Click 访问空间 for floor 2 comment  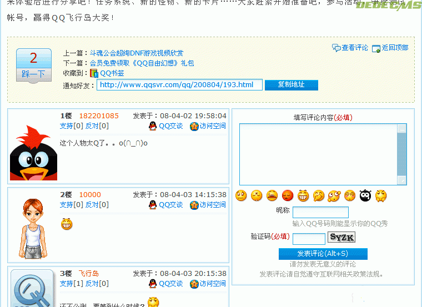point(213,205)
